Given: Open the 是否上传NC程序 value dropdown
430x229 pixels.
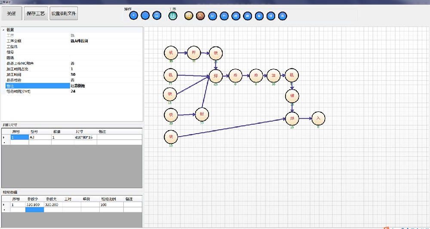Looking at the screenshot, I should (x=105, y=63).
